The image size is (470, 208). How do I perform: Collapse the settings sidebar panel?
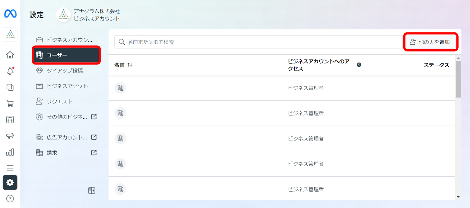[92, 190]
